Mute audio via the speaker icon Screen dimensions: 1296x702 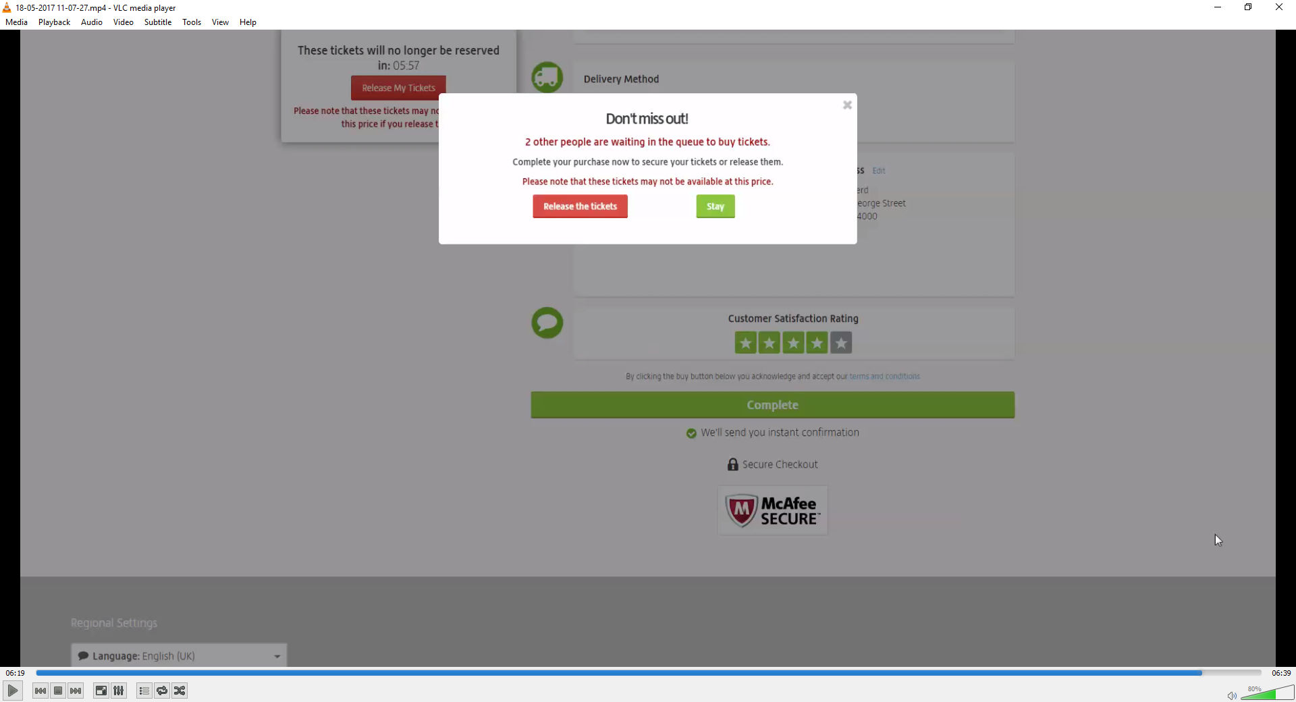[1232, 695]
